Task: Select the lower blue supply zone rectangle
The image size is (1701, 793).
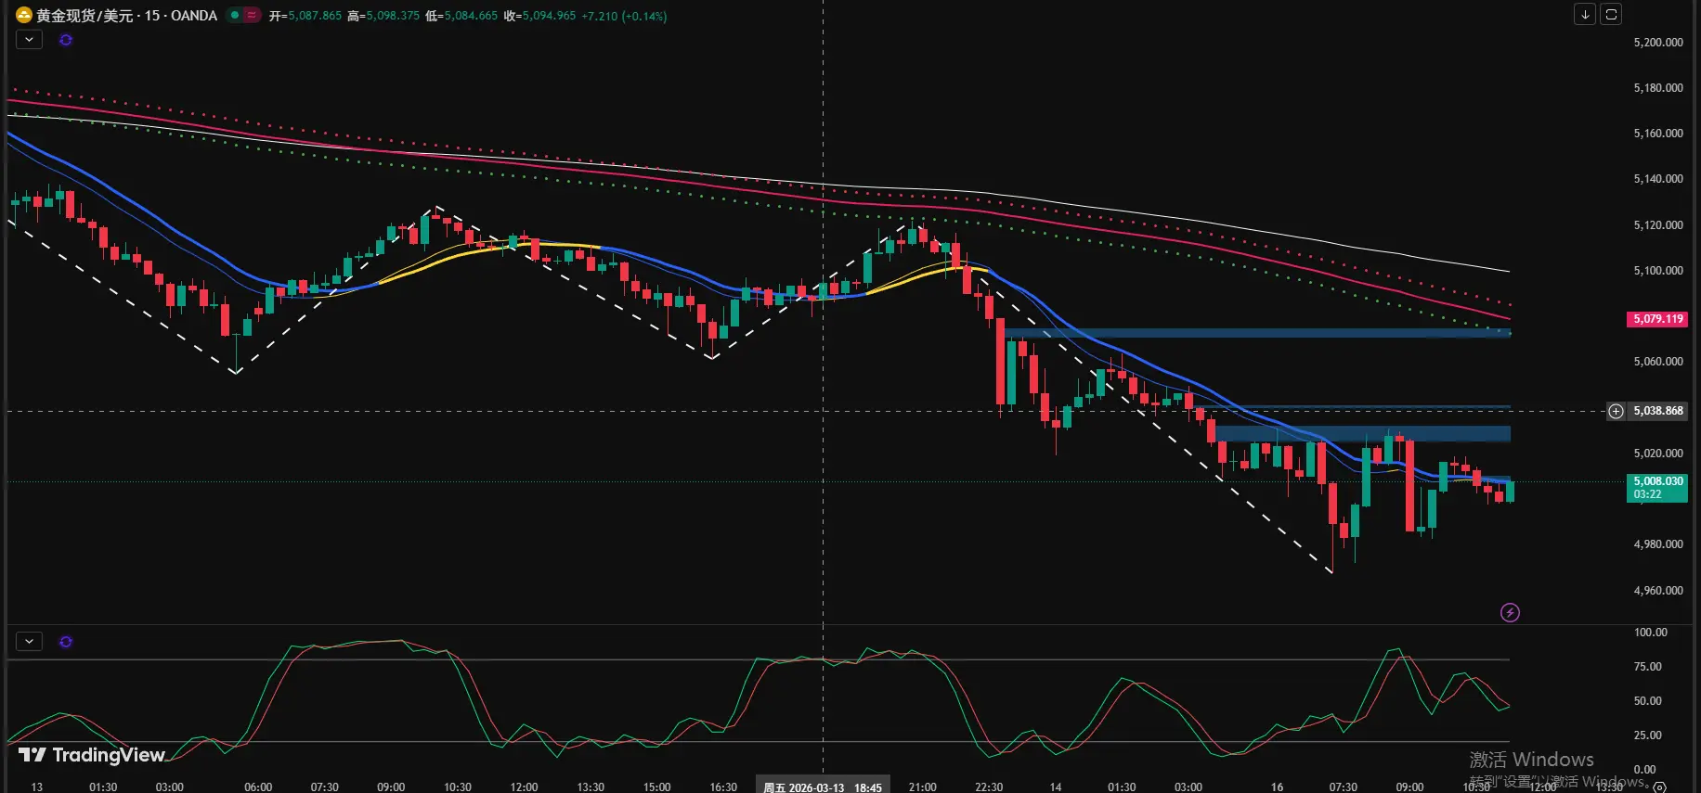Action: click(x=1363, y=433)
